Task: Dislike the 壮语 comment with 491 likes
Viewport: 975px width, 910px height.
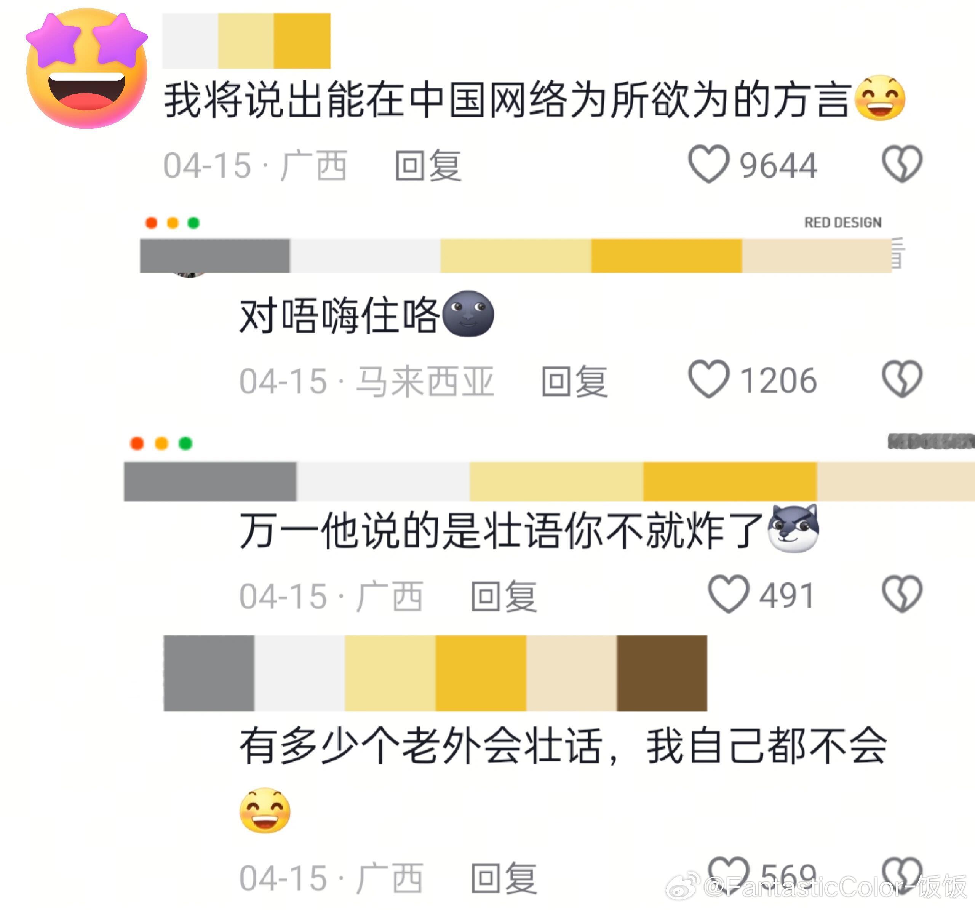Action: [902, 594]
